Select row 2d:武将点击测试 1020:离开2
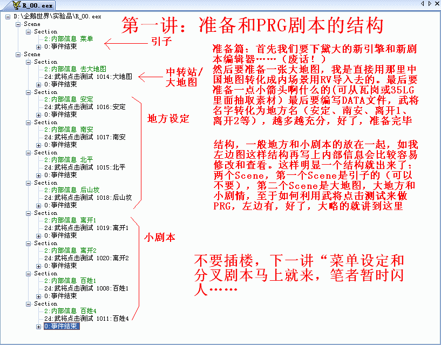This screenshot has width=441, height=345. point(86,258)
